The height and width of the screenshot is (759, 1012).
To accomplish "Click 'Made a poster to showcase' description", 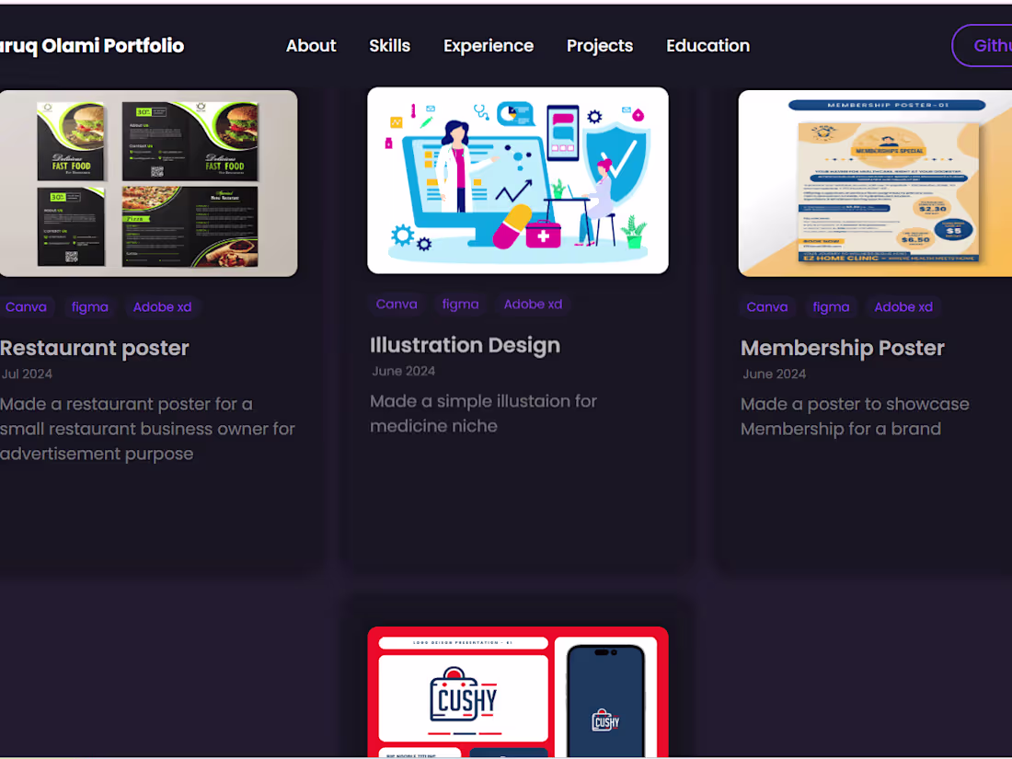I will pyautogui.click(x=855, y=417).
